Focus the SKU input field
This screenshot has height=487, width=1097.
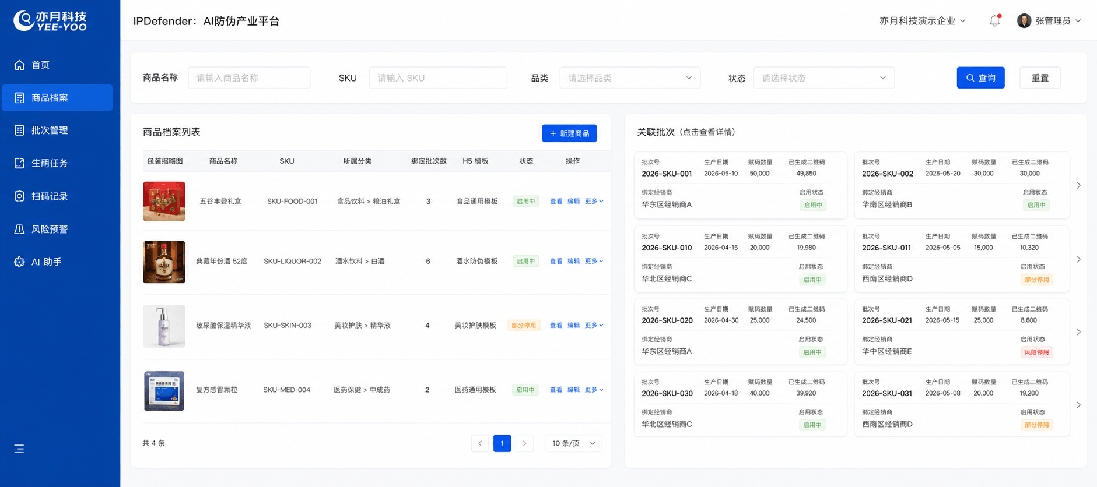pos(438,78)
